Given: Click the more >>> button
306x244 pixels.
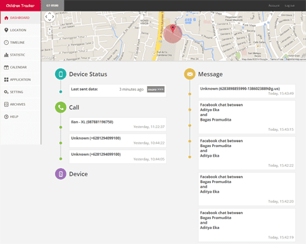Looking at the screenshot, I should pyautogui.click(x=156, y=89).
